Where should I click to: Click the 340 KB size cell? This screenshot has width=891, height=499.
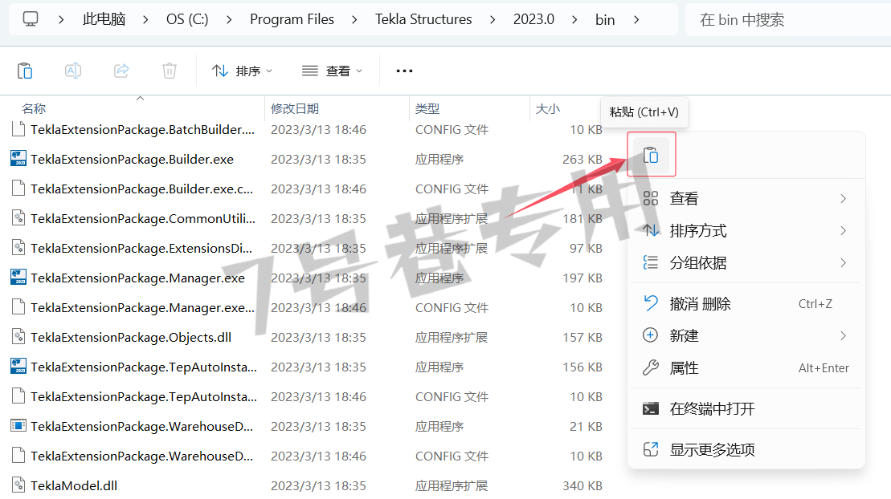pyautogui.click(x=582, y=486)
